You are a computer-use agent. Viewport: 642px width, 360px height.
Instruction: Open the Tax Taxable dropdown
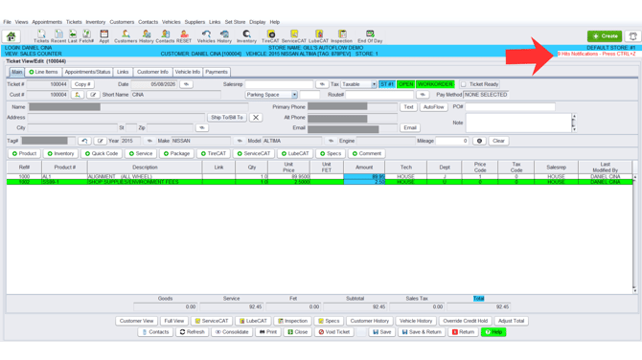(x=358, y=84)
